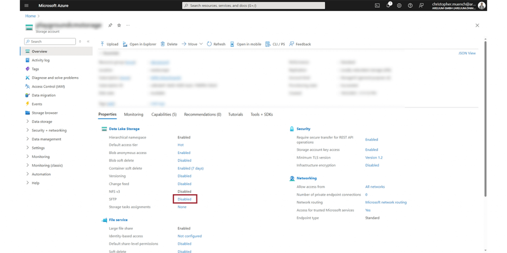Viewport: 507px width, 253px height.
Task: Click Open in mobile
Action: pos(246,44)
